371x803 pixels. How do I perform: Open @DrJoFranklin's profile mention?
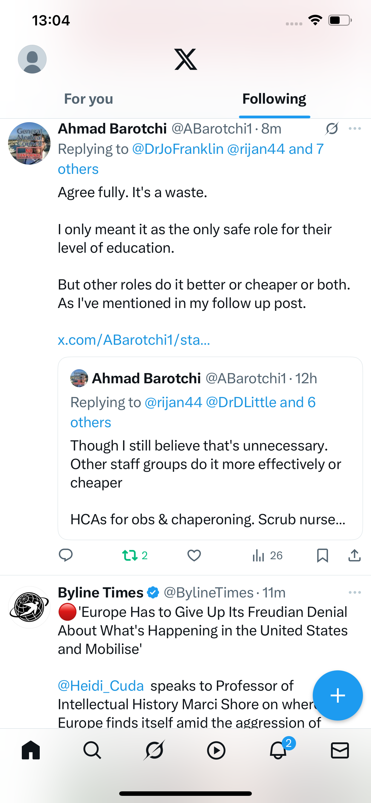pyautogui.click(x=178, y=149)
